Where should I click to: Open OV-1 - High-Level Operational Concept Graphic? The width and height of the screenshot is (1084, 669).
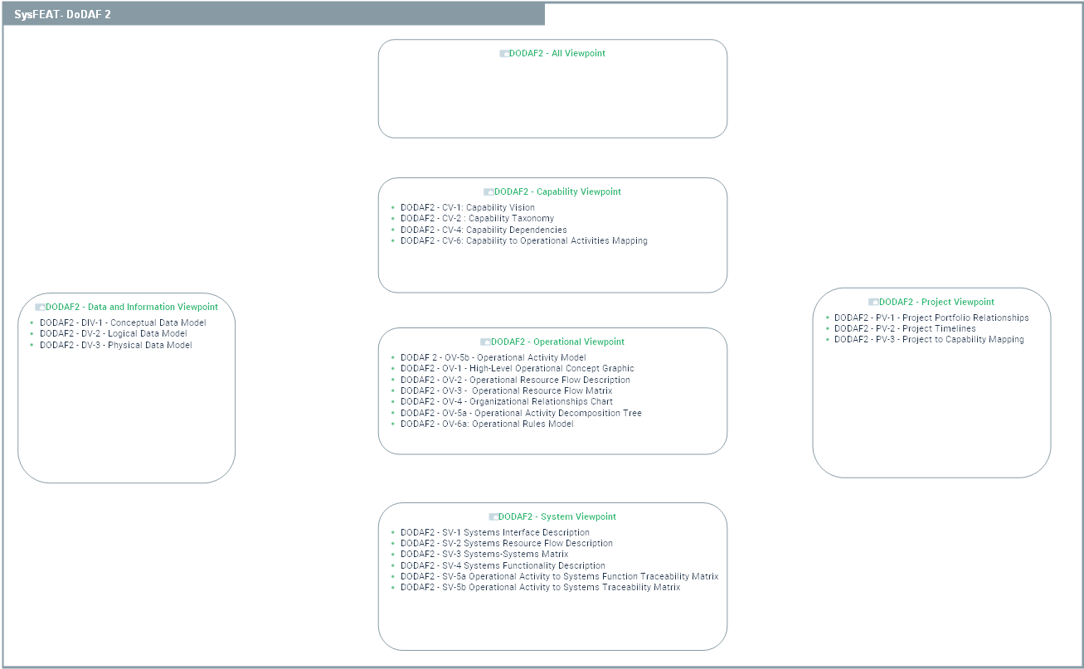517,369
